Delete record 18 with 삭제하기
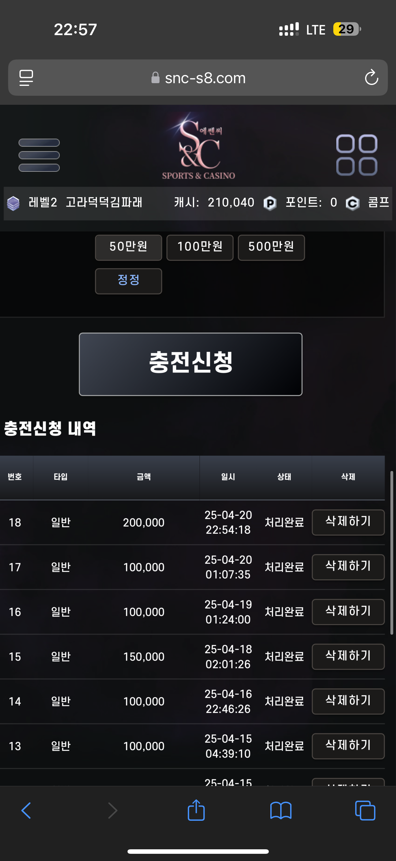 (x=348, y=522)
